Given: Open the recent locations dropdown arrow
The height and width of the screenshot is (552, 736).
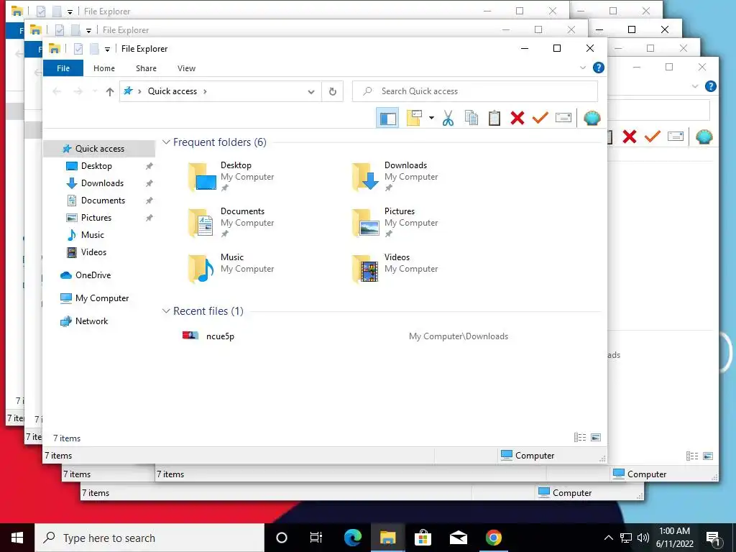Looking at the screenshot, I should pos(95,91).
